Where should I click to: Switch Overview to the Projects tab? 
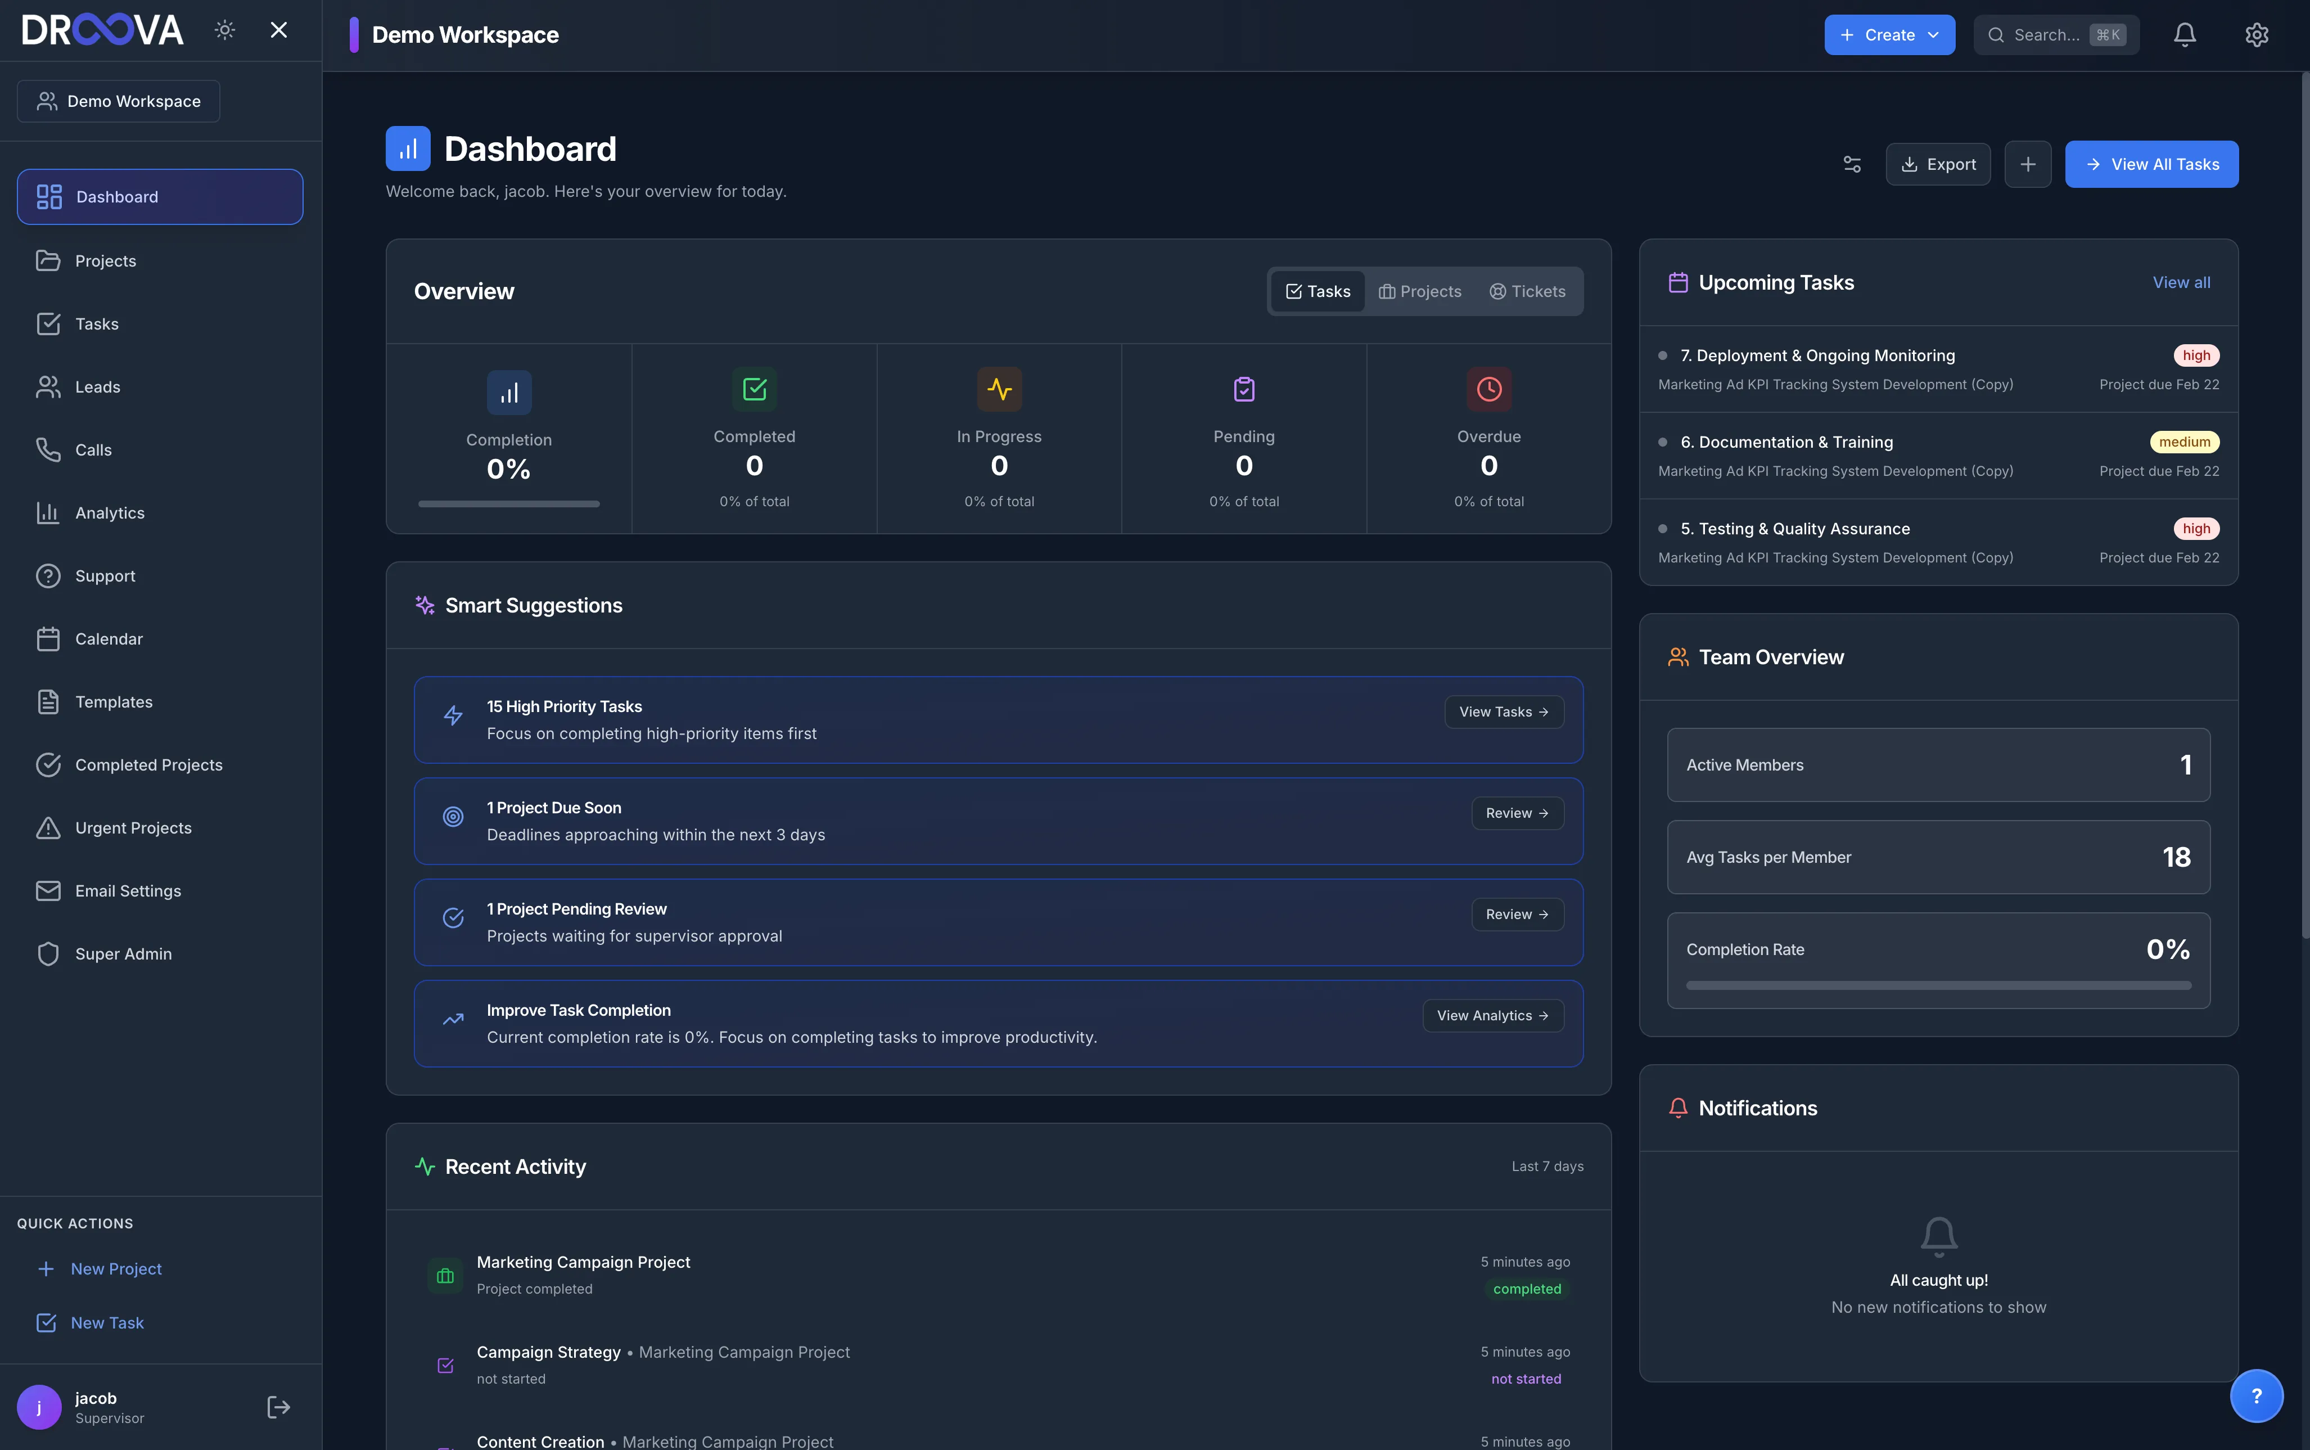click(x=1419, y=291)
